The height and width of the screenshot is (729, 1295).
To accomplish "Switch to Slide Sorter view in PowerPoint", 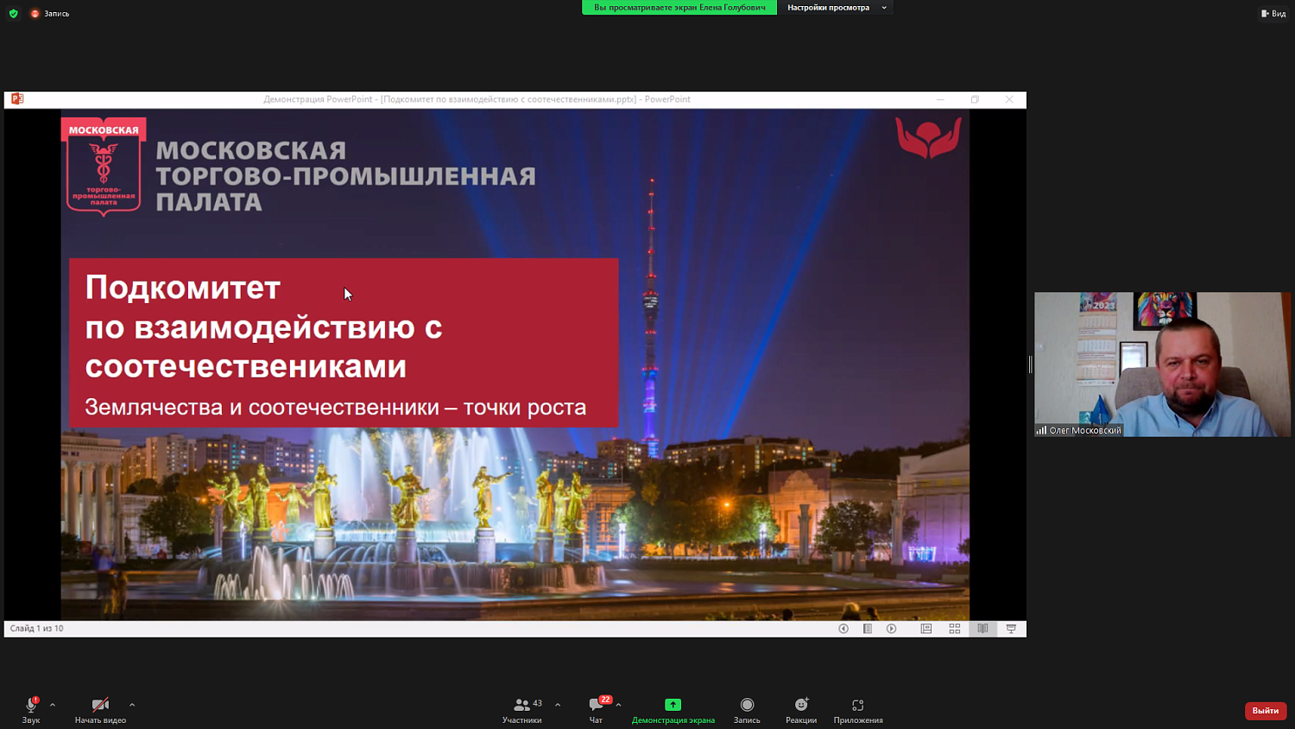I will pyautogui.click(x=954, y=629).
